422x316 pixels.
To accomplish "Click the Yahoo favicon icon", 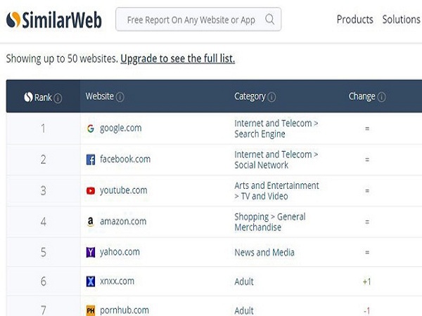I will click(x=91, y=252).
